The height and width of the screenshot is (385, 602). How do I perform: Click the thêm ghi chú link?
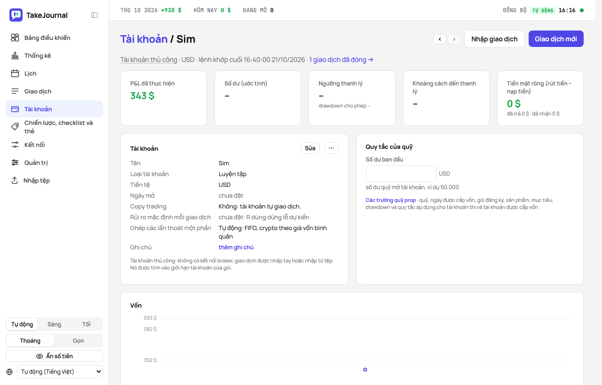[236, 247]
